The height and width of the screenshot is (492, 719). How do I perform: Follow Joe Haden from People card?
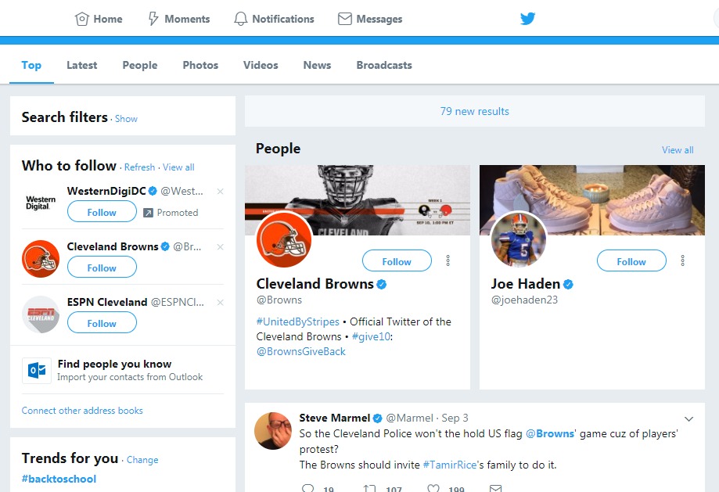pos(631,261)
